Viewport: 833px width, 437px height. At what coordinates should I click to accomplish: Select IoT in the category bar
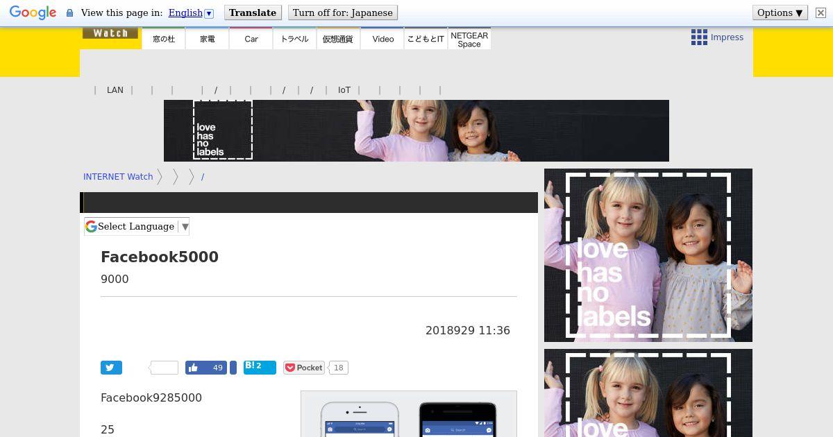click(344, 90)
